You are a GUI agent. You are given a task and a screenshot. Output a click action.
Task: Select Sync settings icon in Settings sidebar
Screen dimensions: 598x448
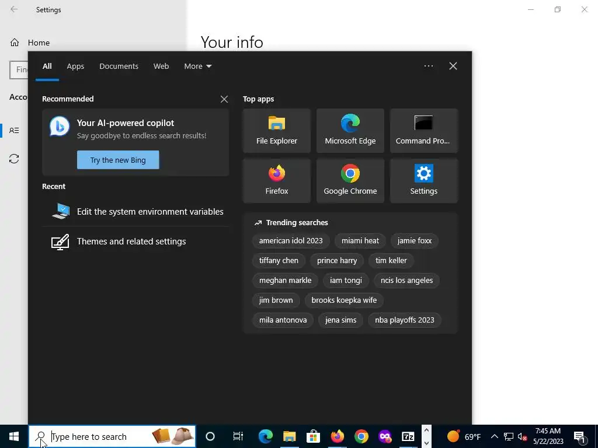pyautogui.click(x=14, y=159)
